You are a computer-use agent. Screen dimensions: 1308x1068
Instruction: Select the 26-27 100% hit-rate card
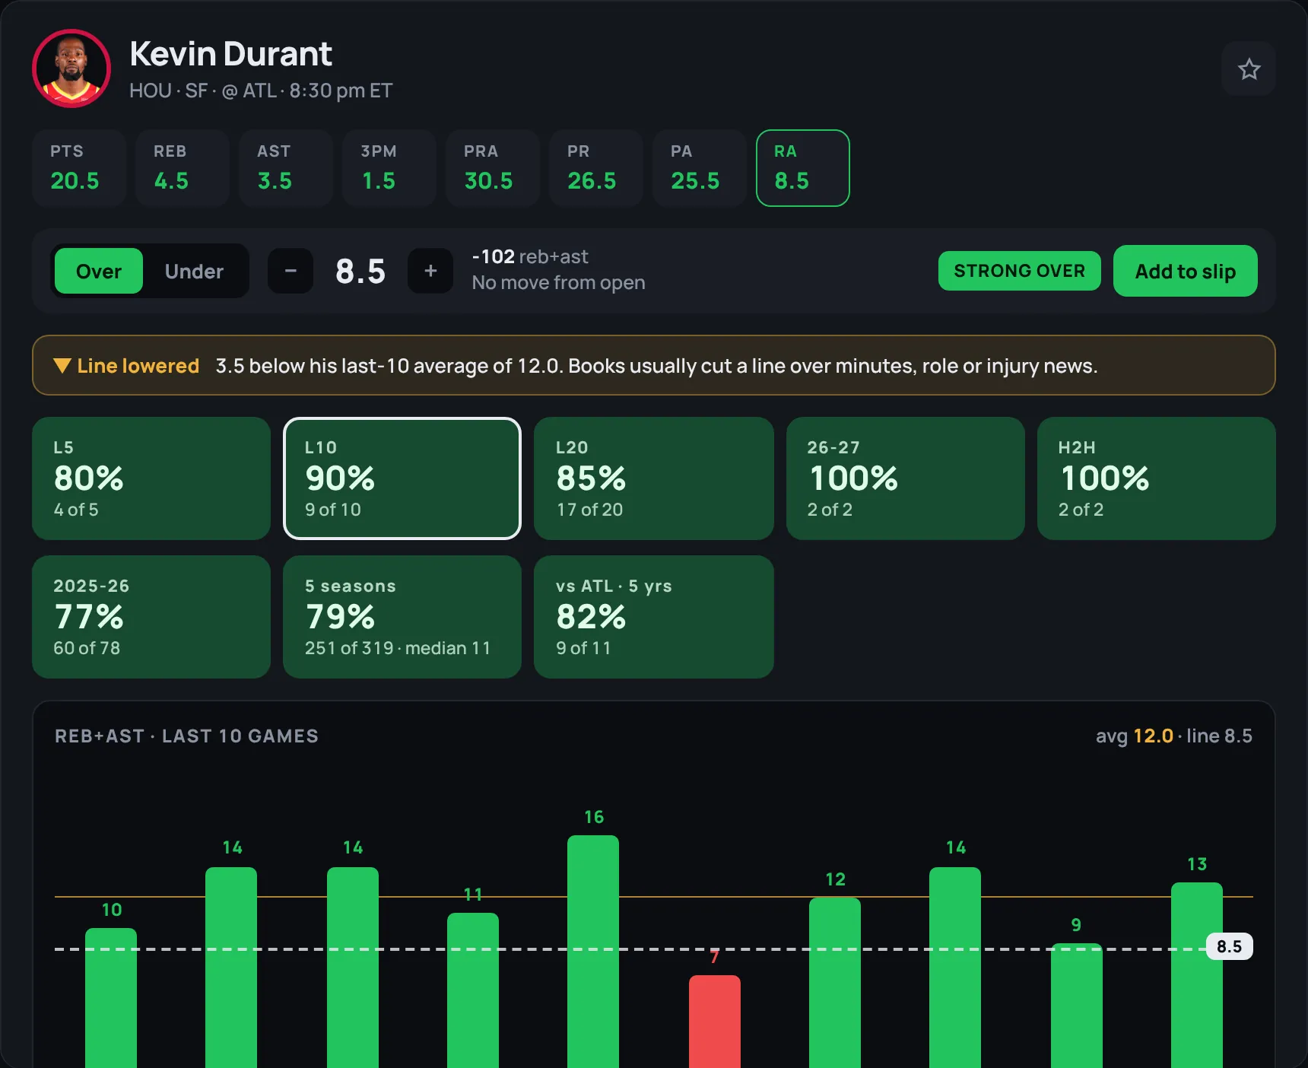click(x=906, y=478)
